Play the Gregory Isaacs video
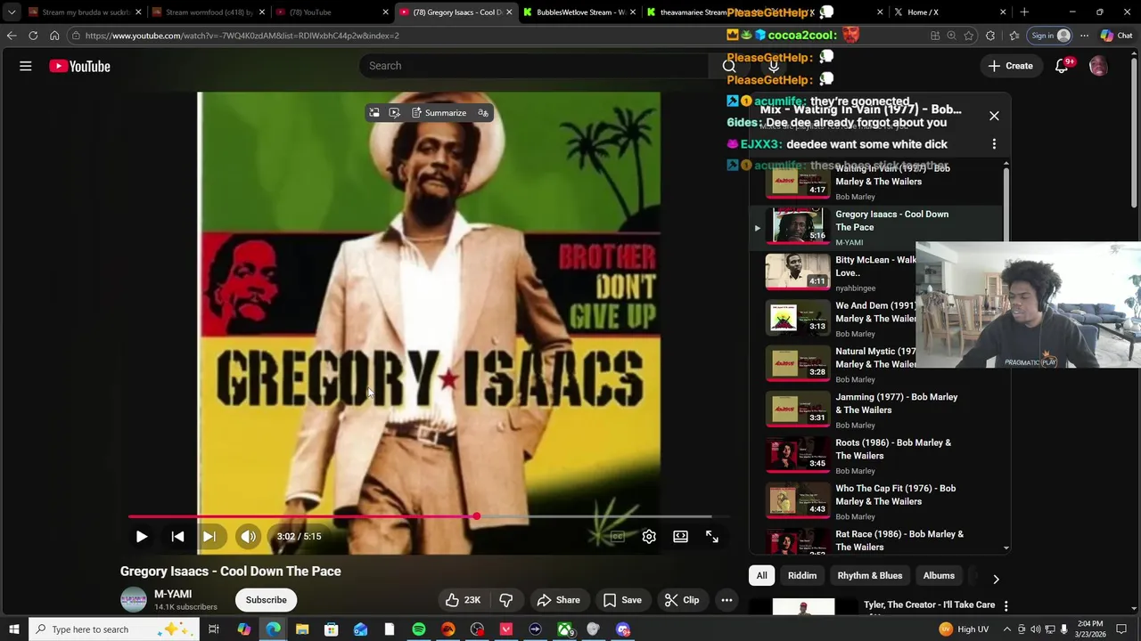 (142, 536)
